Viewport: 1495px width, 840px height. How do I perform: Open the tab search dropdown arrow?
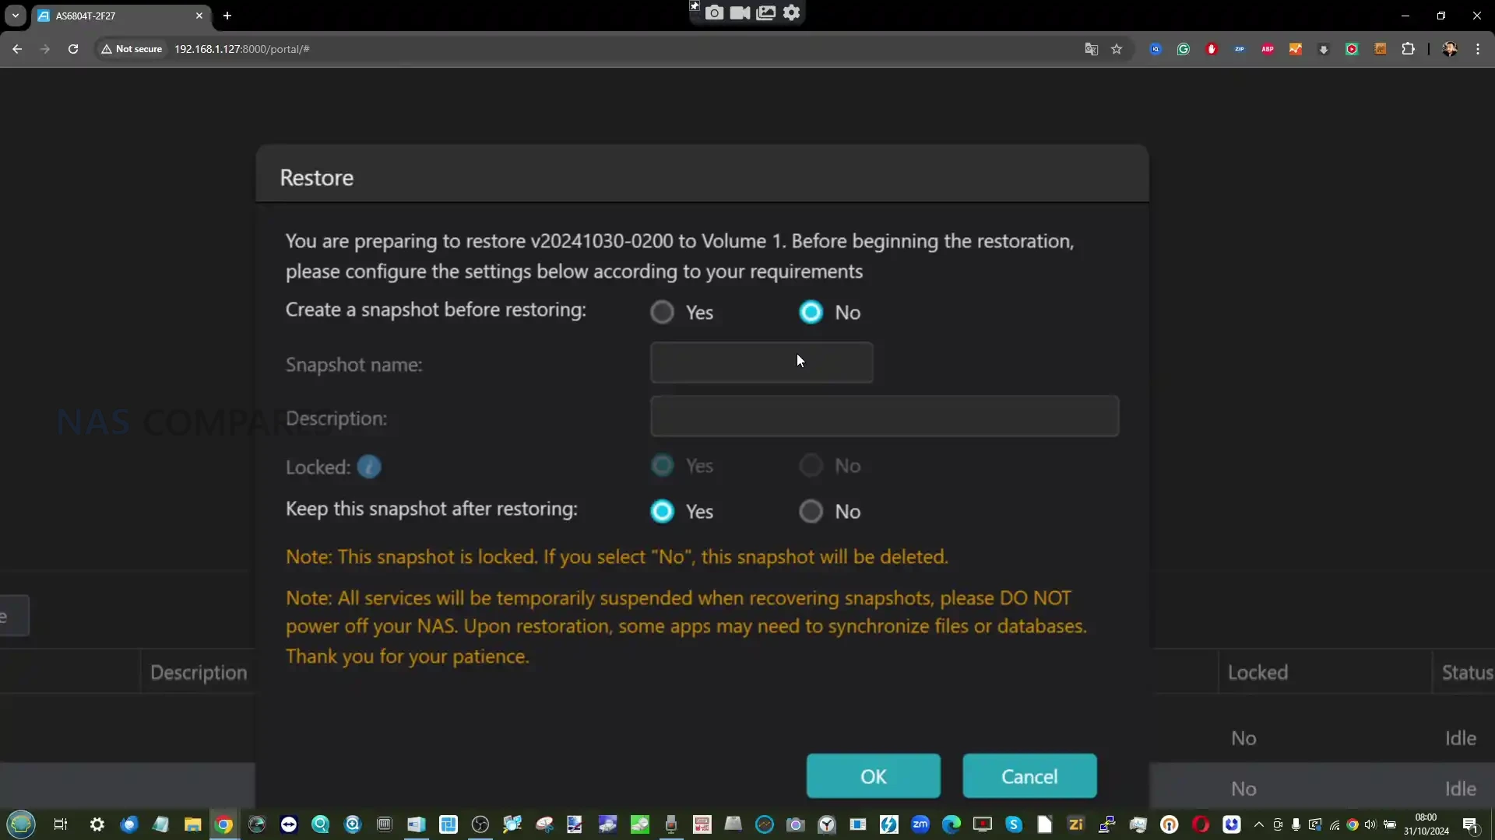(x=16, y=16)
